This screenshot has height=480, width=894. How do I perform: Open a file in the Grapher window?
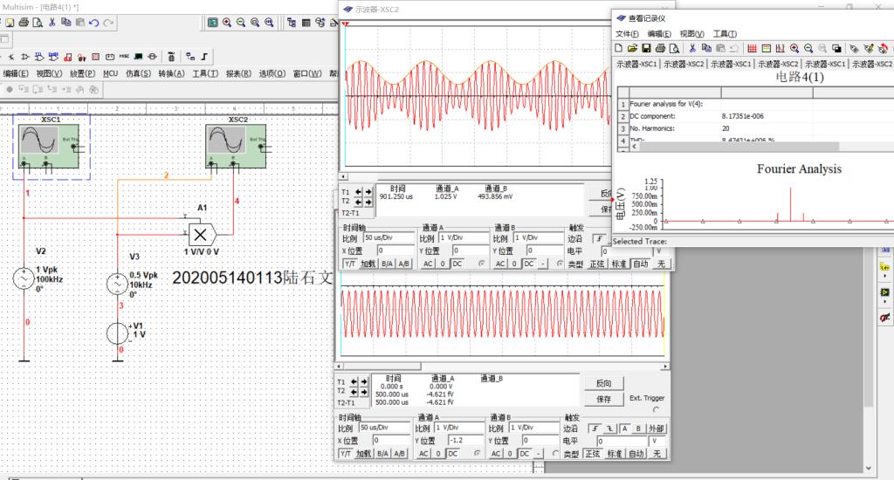(x=632, y=49)
